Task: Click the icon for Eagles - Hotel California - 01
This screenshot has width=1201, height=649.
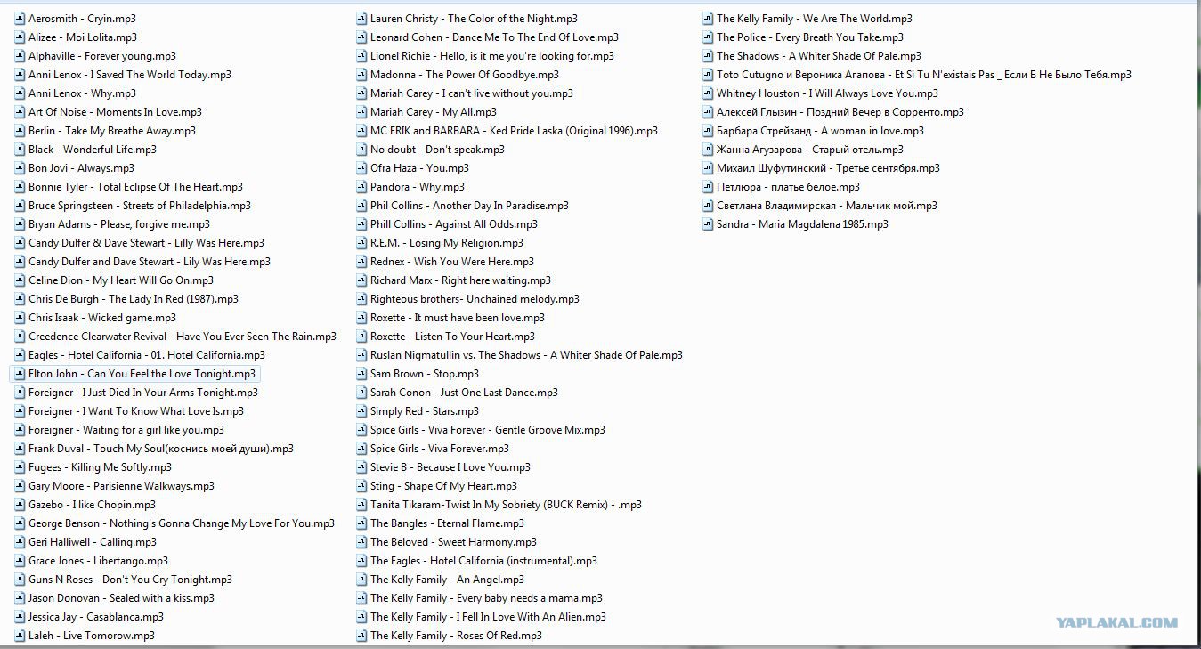Action: pyautogui.click(x=20, y=355)
